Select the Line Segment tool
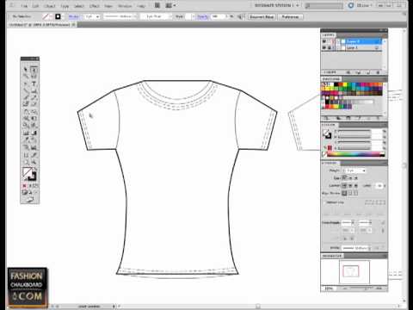This screenshot has height=310, width=413. pos(26,90)
